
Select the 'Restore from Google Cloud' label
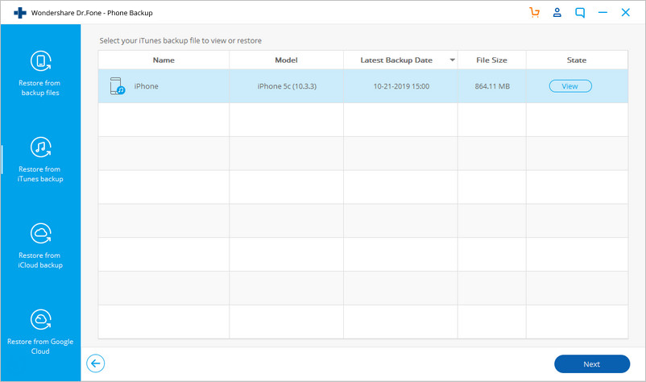[x=40, y=347]
